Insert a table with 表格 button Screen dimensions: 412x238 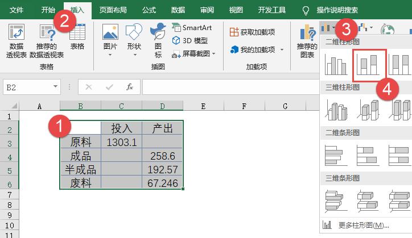[77, 37]
